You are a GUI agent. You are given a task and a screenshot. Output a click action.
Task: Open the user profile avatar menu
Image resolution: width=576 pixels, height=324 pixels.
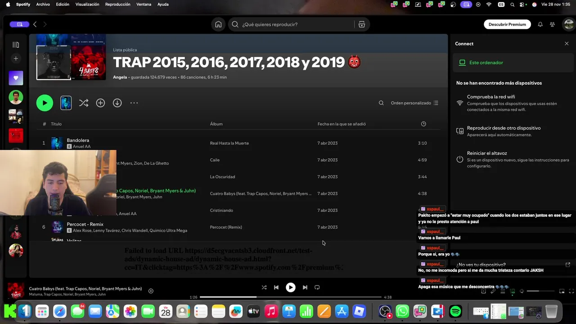(568, 24)
